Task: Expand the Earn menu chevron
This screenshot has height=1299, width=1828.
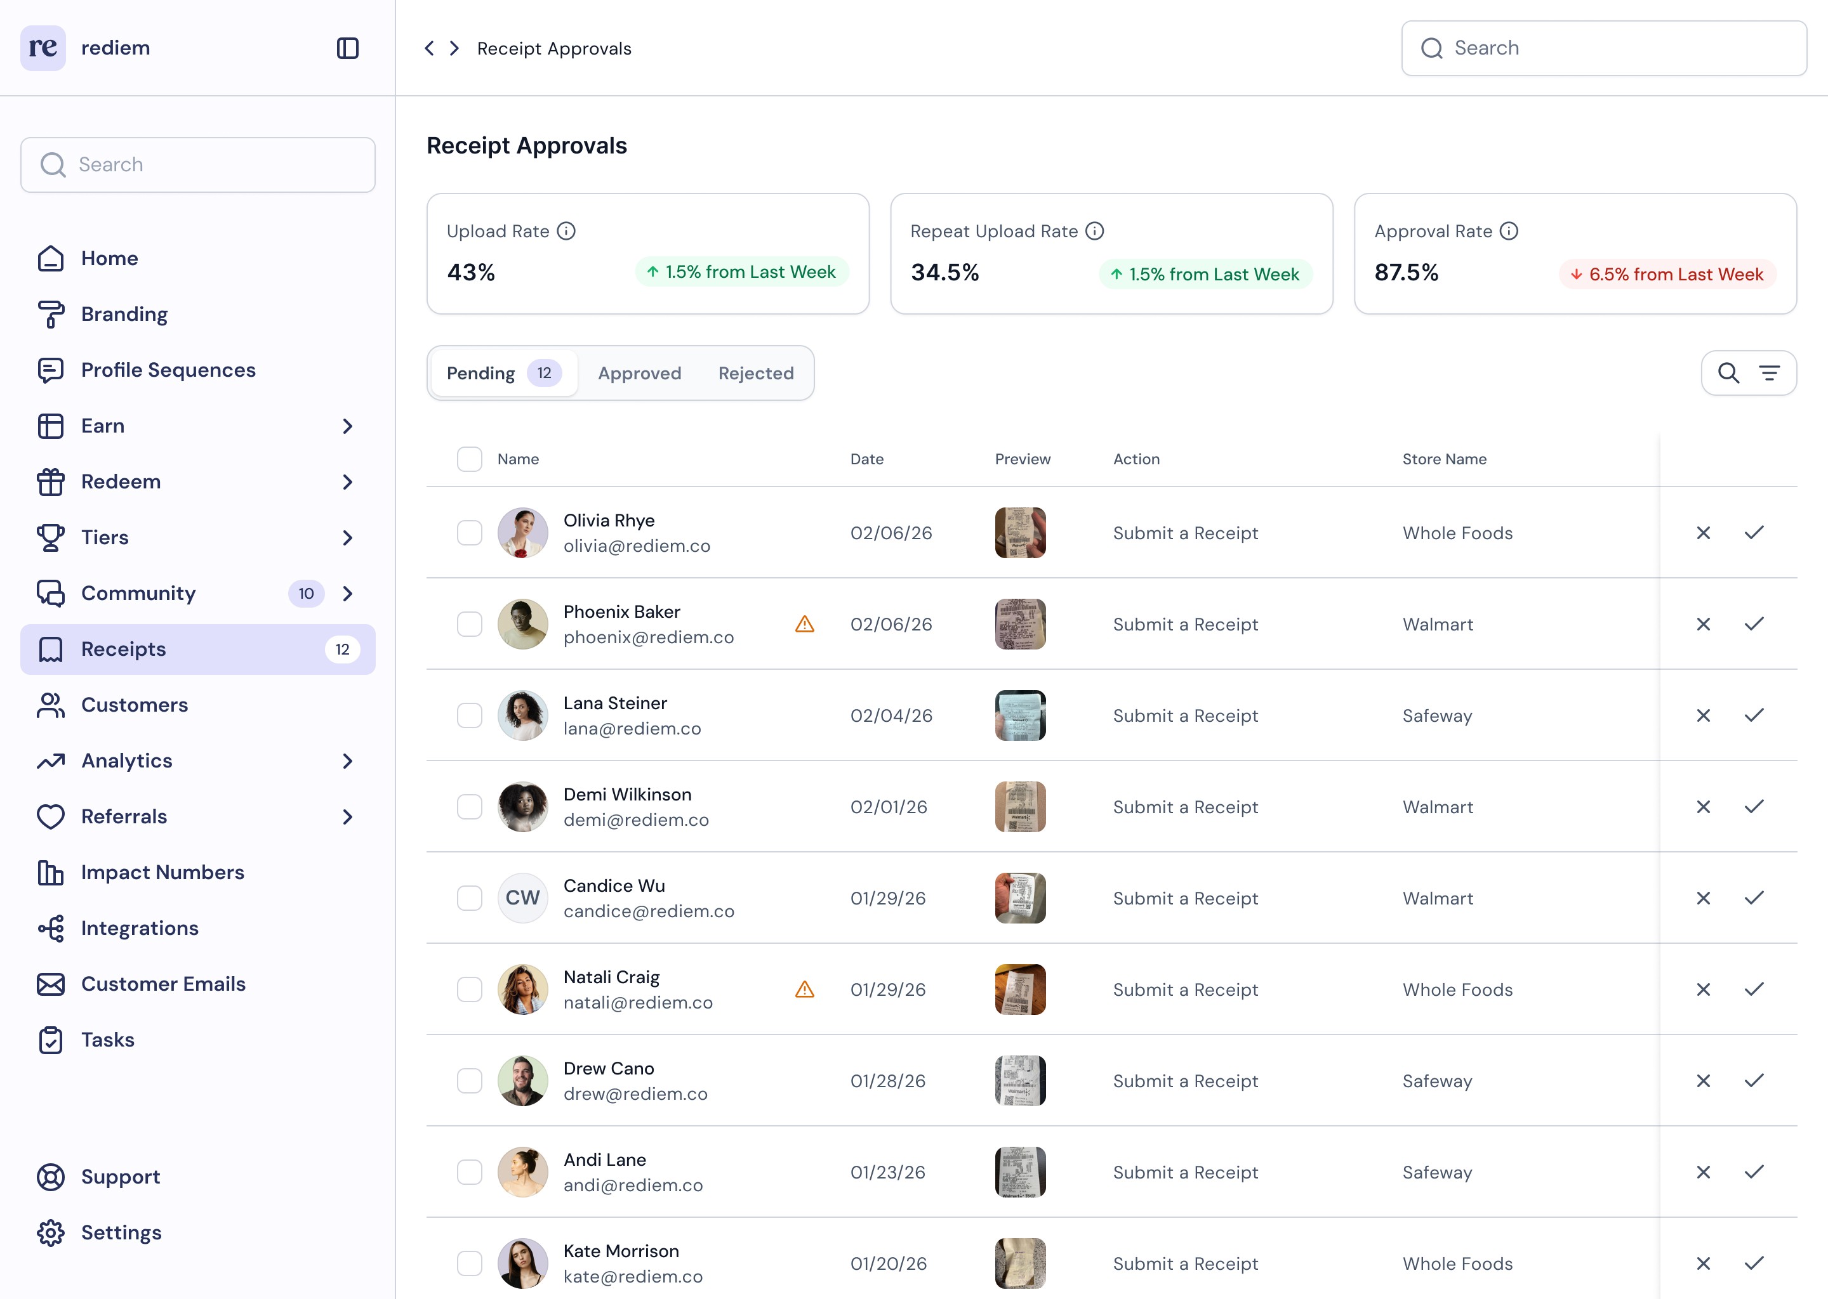Action: click(347, 426)
